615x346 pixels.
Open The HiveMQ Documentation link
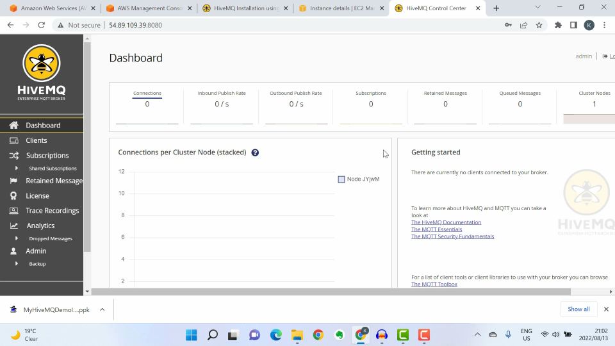click(446, 222)
